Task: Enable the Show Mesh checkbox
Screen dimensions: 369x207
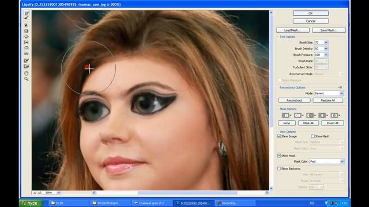Action: click(312, 136)
